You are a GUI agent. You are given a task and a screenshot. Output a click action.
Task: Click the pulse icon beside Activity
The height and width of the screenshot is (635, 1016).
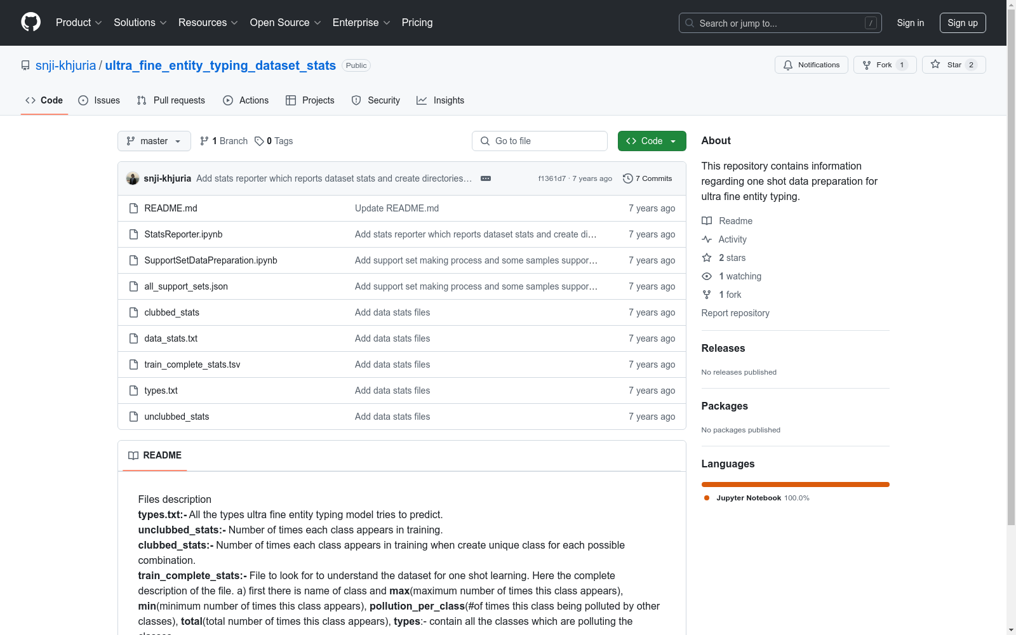(x=707, y=239)
